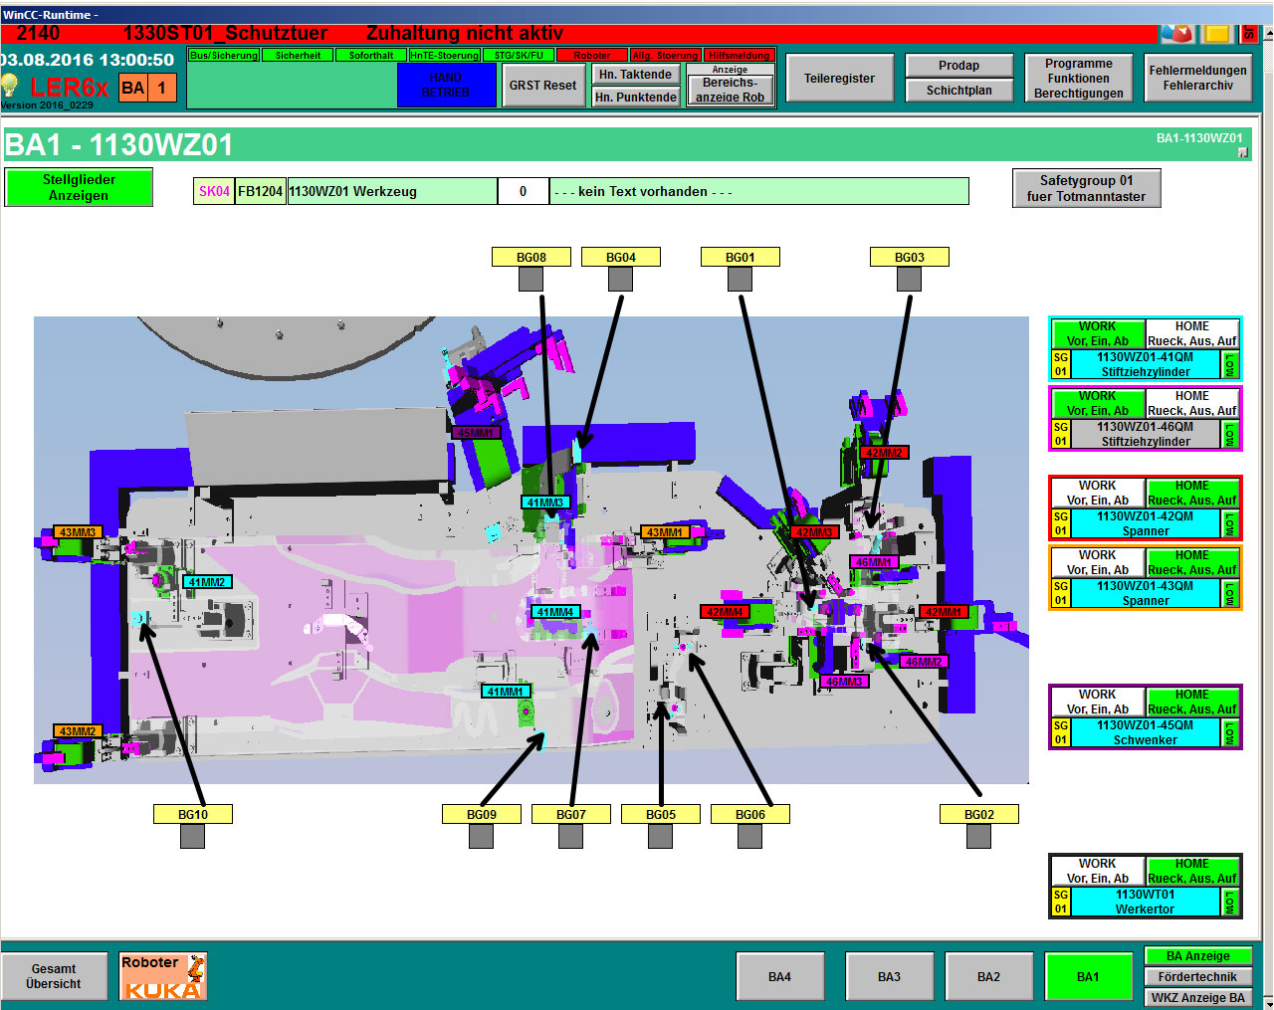Click the BG10 sensor indicator square
The width and height of the screenshot is (1274, 1010).
coord(192,837)
